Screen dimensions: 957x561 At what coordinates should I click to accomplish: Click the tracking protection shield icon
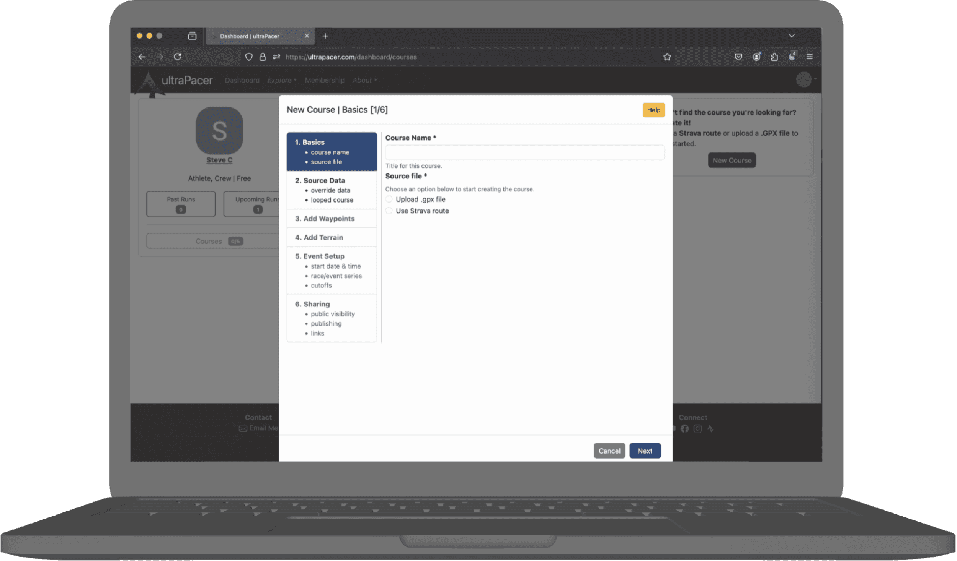coord(249,57)
